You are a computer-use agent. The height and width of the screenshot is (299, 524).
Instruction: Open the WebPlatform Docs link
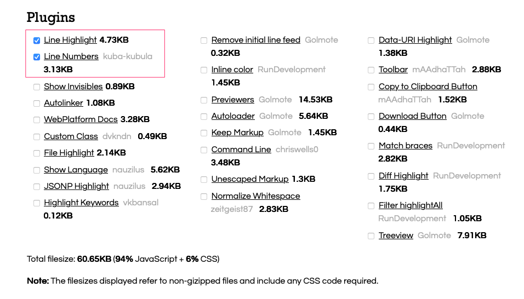[81, 119]
